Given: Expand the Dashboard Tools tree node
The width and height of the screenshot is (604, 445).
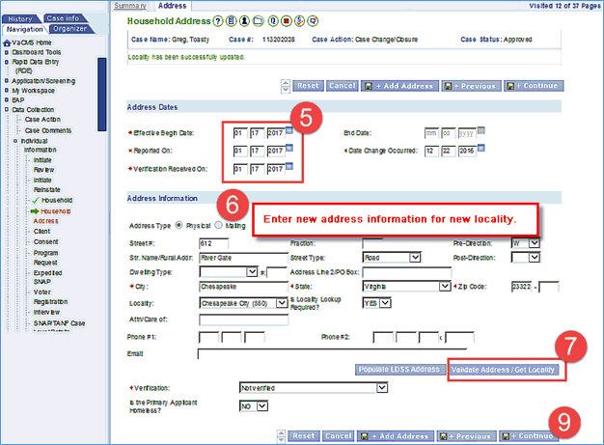Looking at the screenshot, I should coord(6,52).
